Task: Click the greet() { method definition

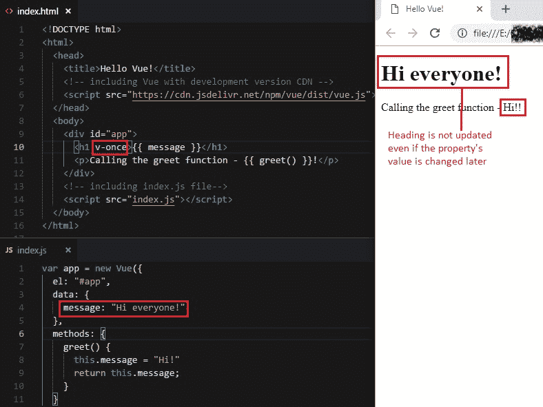Action: pyautogui.click(x=87, y=347)
